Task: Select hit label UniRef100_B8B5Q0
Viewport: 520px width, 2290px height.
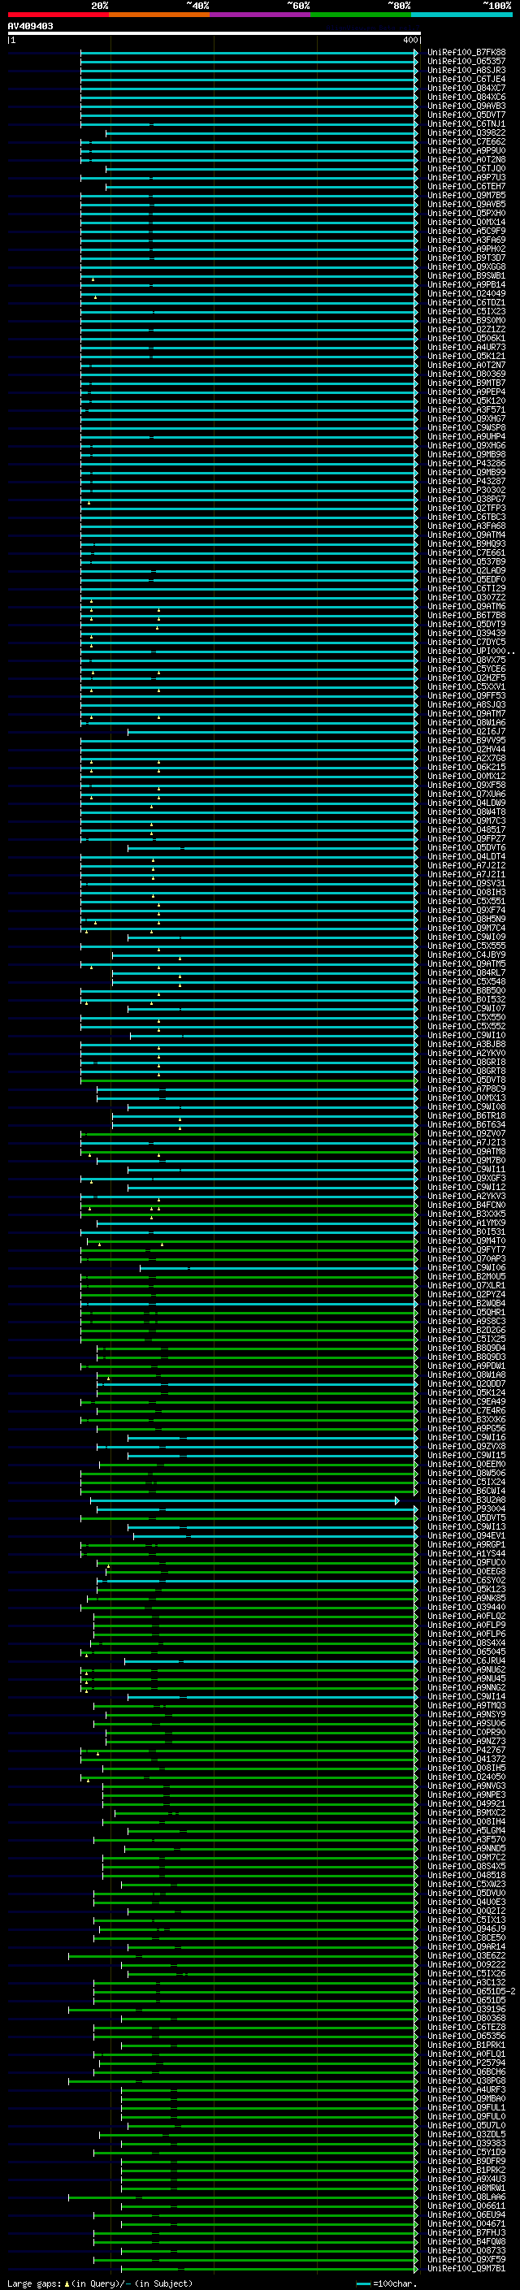Action: click(466, 990)
